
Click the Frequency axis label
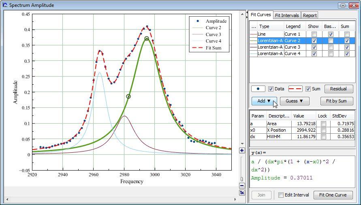tap(132, 182)
